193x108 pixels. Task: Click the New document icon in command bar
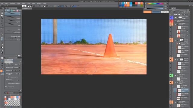coord(28,6)
